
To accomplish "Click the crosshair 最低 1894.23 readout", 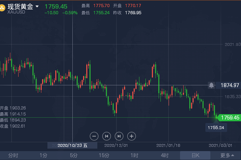I will coord(13,120).
